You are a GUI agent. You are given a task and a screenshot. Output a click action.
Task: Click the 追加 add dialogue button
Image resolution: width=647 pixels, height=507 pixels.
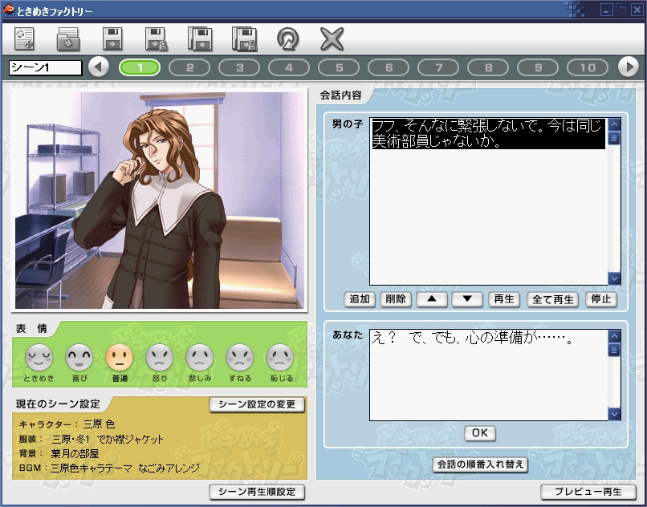tap(360, 299)
